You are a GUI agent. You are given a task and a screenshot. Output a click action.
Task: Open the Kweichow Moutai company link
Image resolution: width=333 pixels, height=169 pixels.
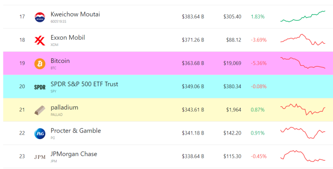(x=75, y=14)
